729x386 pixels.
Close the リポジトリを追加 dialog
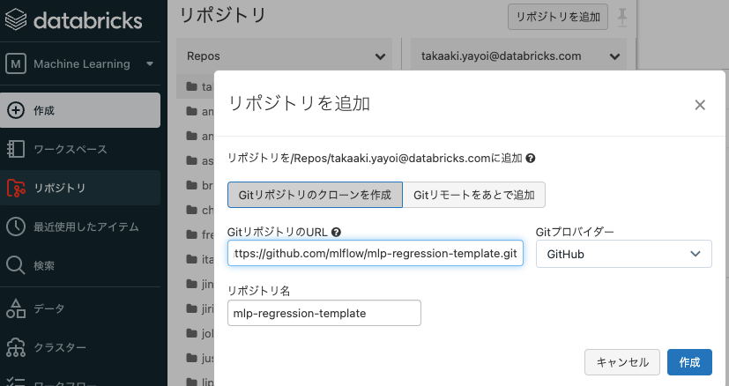[700, 105]
